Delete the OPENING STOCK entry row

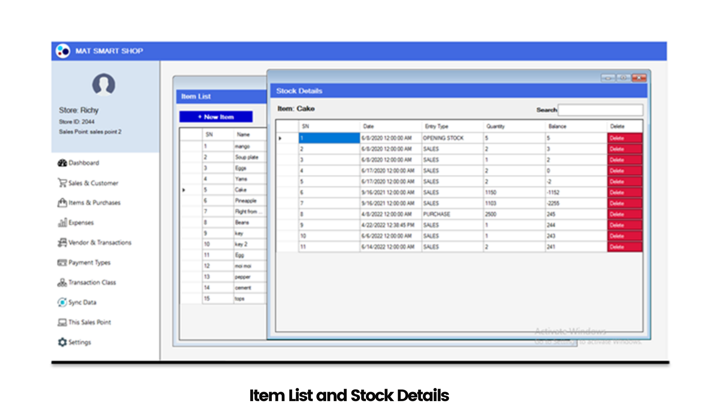(624, 138)
